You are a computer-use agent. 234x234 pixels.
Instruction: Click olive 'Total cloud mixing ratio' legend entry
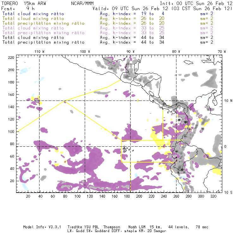click(x=33, y=19)
